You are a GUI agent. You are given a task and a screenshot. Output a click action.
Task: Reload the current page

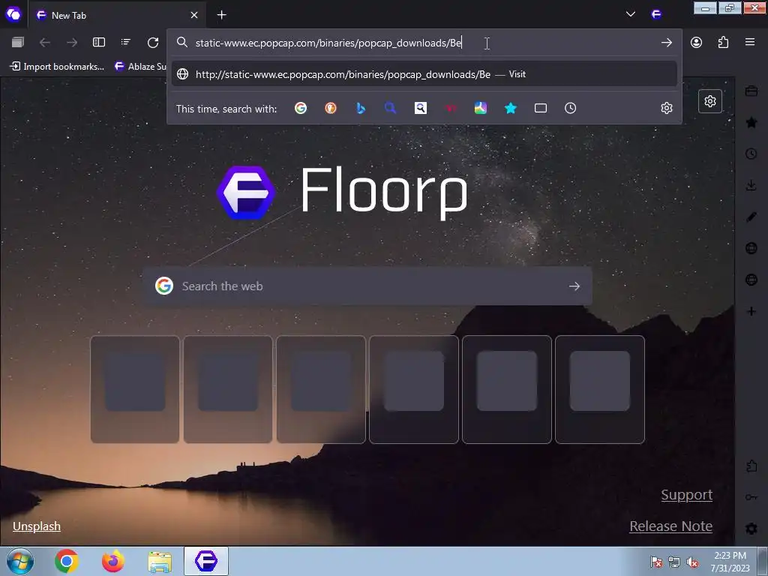[x=153, y=43]
